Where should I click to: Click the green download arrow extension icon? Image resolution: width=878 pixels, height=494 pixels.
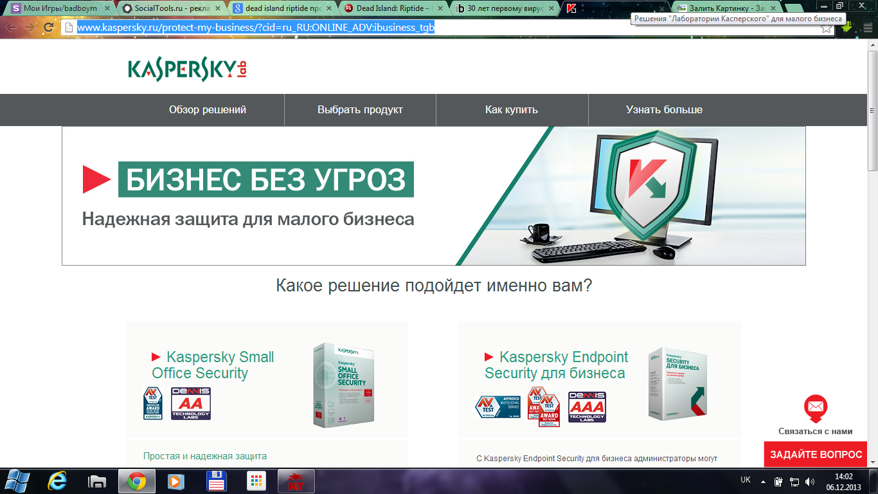pyautogui.click(x=847, y=28)
